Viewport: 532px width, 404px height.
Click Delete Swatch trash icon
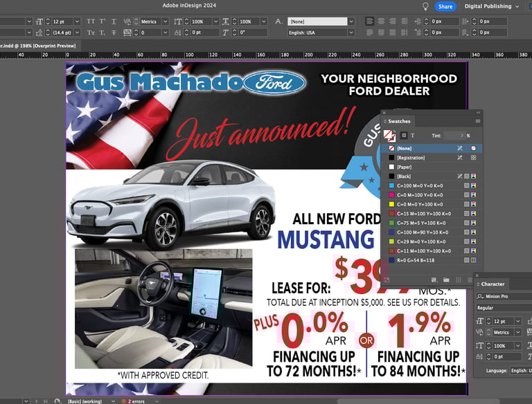click(470, 280)
